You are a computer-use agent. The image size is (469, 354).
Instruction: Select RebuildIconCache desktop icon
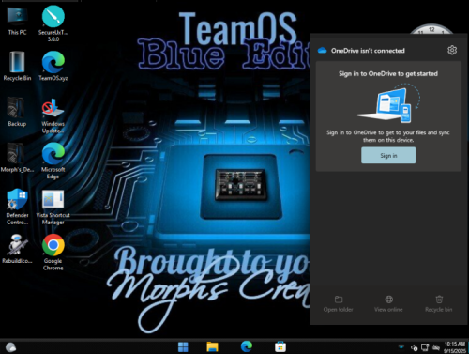[x=17, y=249]
